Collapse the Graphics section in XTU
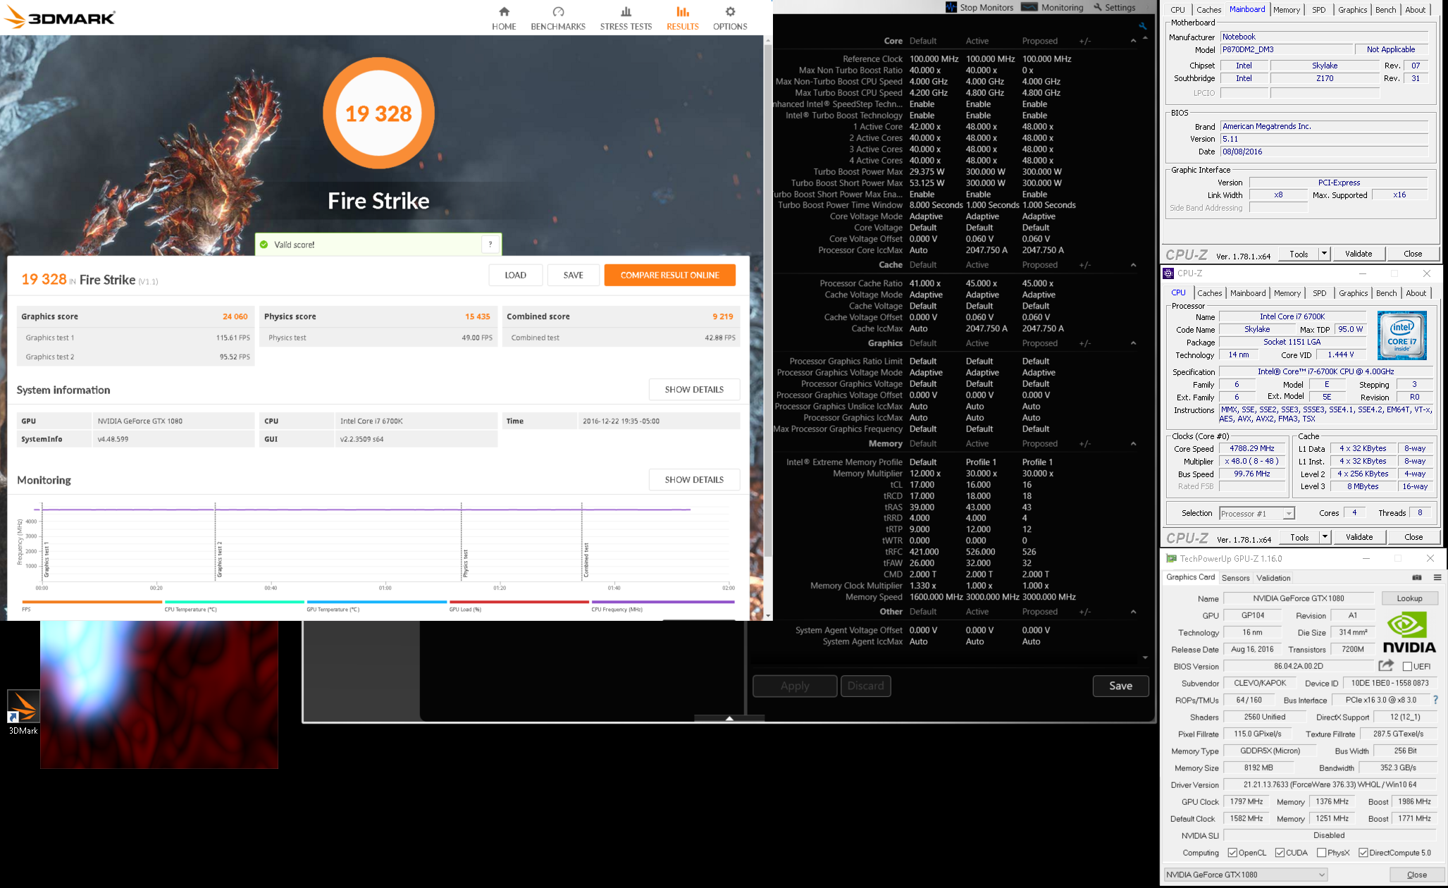 point(1133,343)
